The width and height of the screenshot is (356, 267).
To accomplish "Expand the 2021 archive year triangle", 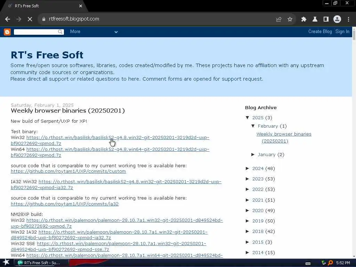I will click(248, 200).
